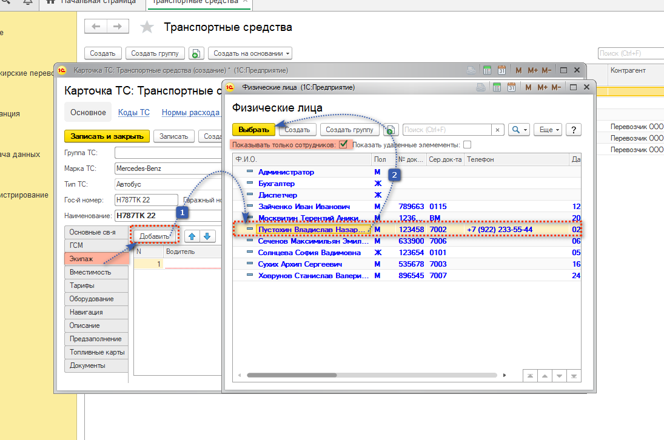Switch to the Коды ТС tab
The width and height of the screenshot is (664, 440).
coord(133,112)
